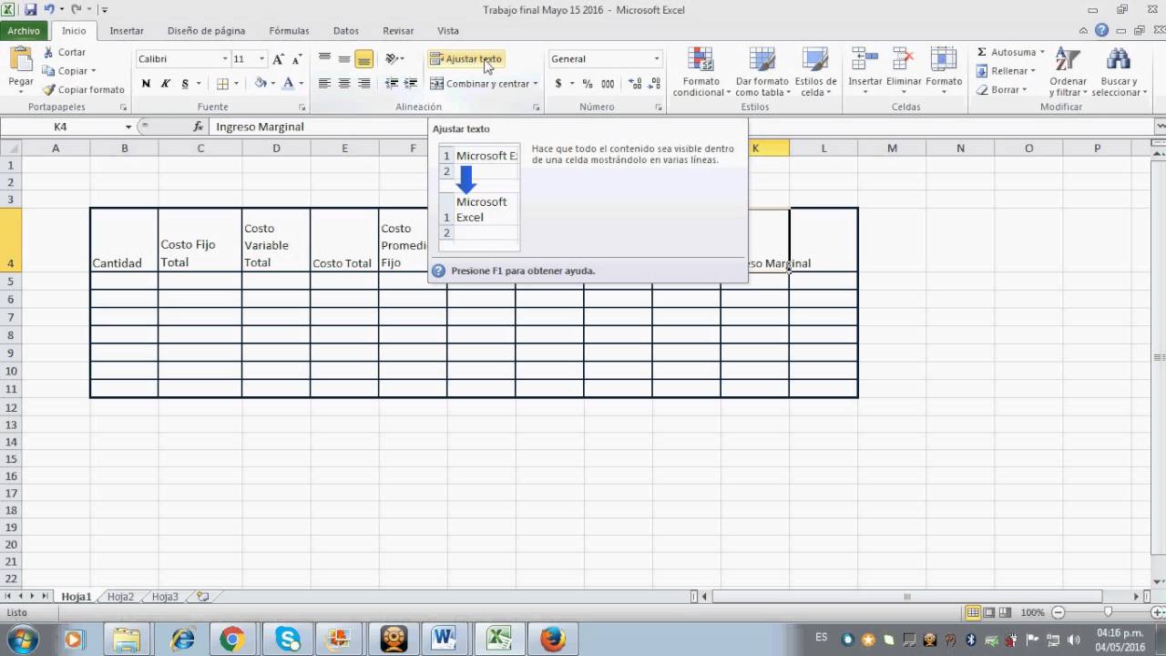1166x656 pixels.
Task: Open the Calibri font name dropdown
Action: tap(225, 59)
